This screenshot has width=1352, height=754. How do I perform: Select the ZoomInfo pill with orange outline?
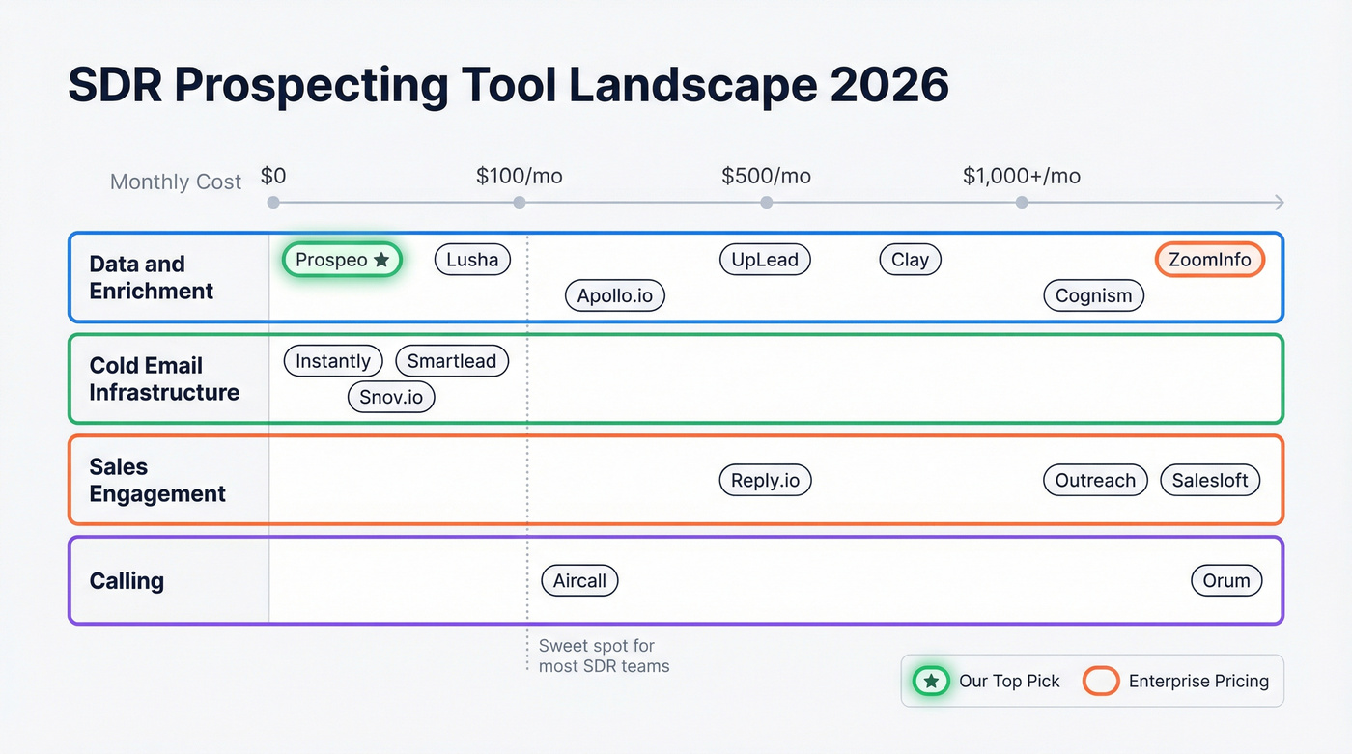click(1209, 260)
